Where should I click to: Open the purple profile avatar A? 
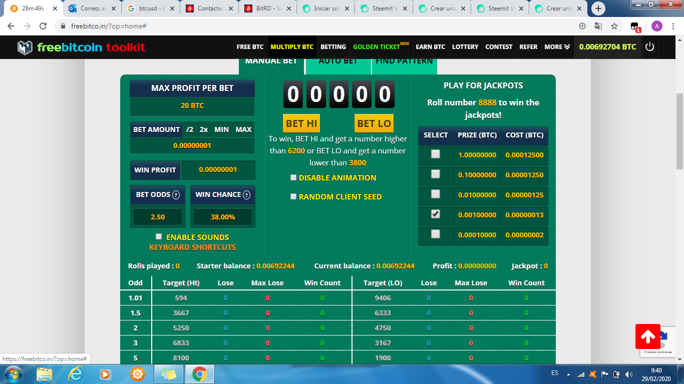[x=656, y=26]
